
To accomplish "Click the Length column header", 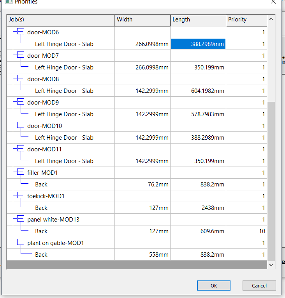I will point(198,20).
